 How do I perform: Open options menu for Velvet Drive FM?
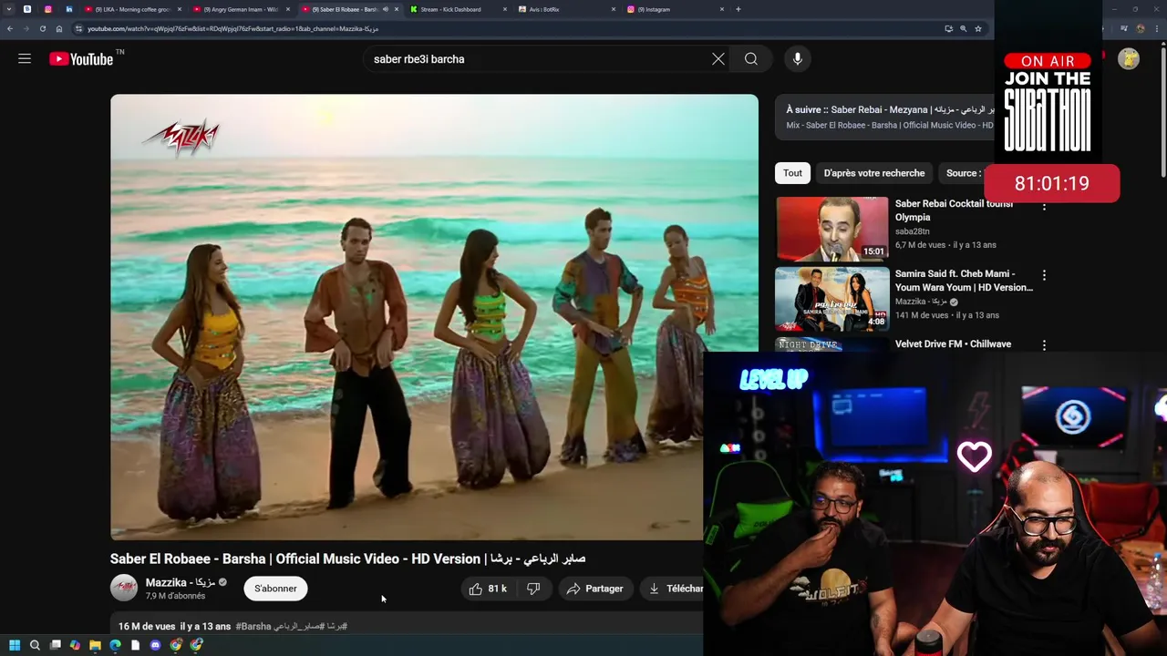1044,345
